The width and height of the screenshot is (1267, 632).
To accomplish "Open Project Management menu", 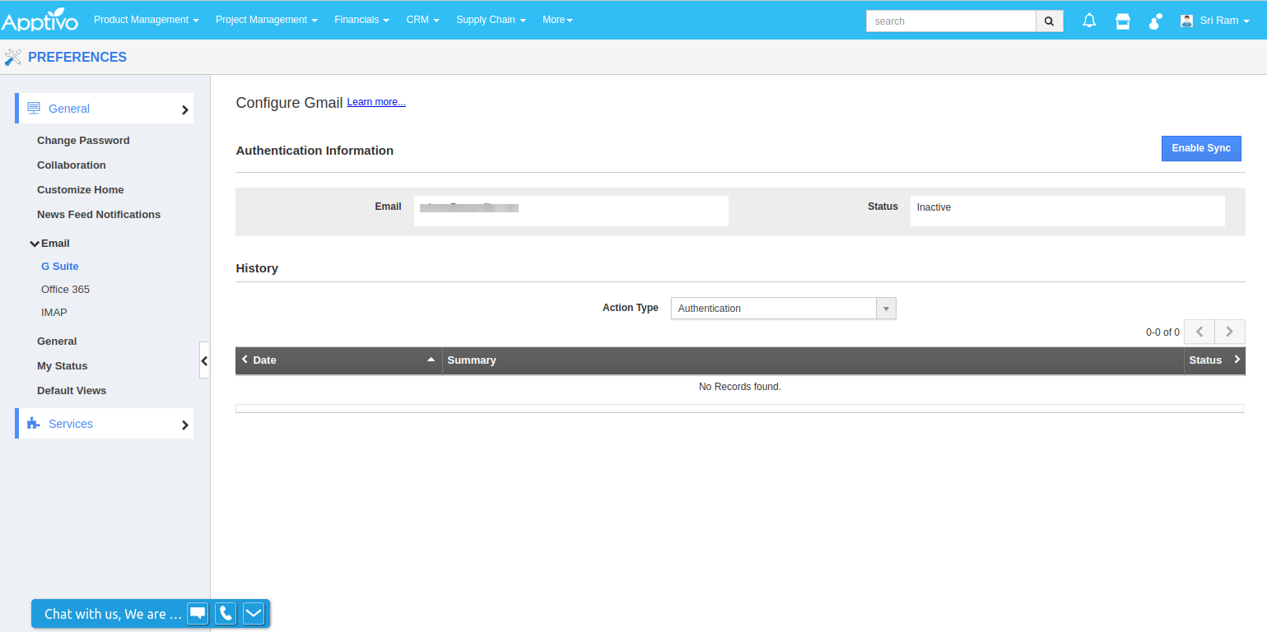I will [x=267, y=20].
